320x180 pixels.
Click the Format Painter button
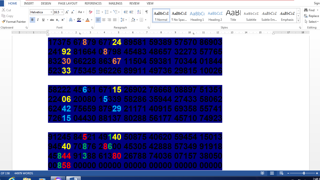click(14, 22)
